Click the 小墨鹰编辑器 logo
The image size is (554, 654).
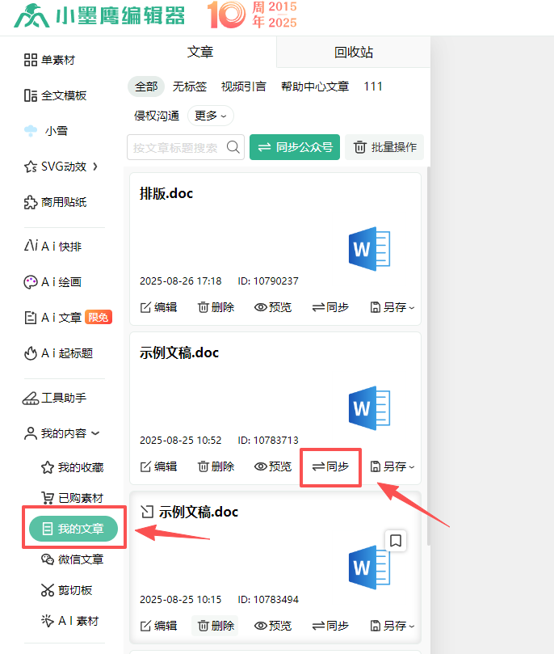[99, 15]
